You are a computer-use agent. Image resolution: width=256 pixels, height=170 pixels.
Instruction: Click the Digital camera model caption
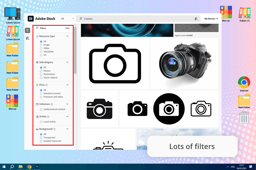183,36
